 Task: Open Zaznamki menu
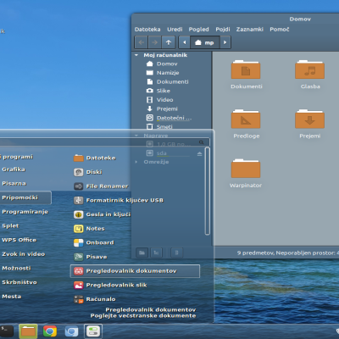click(x=250, y=30)
